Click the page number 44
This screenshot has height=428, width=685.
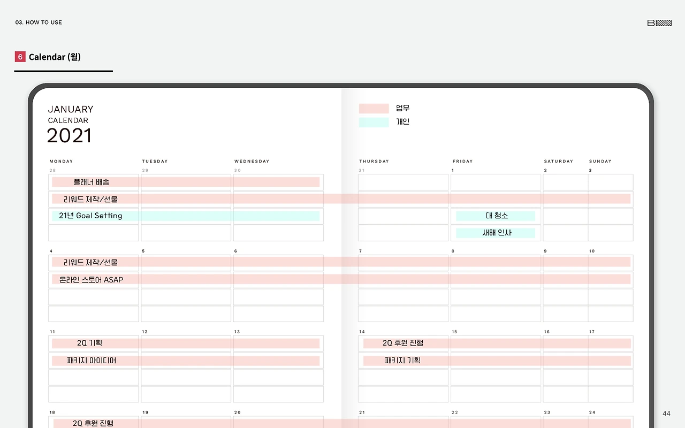[666, 414]
